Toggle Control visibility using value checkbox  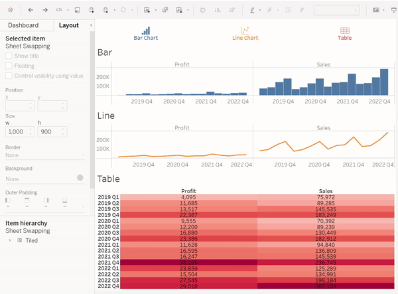click(9, 76)
